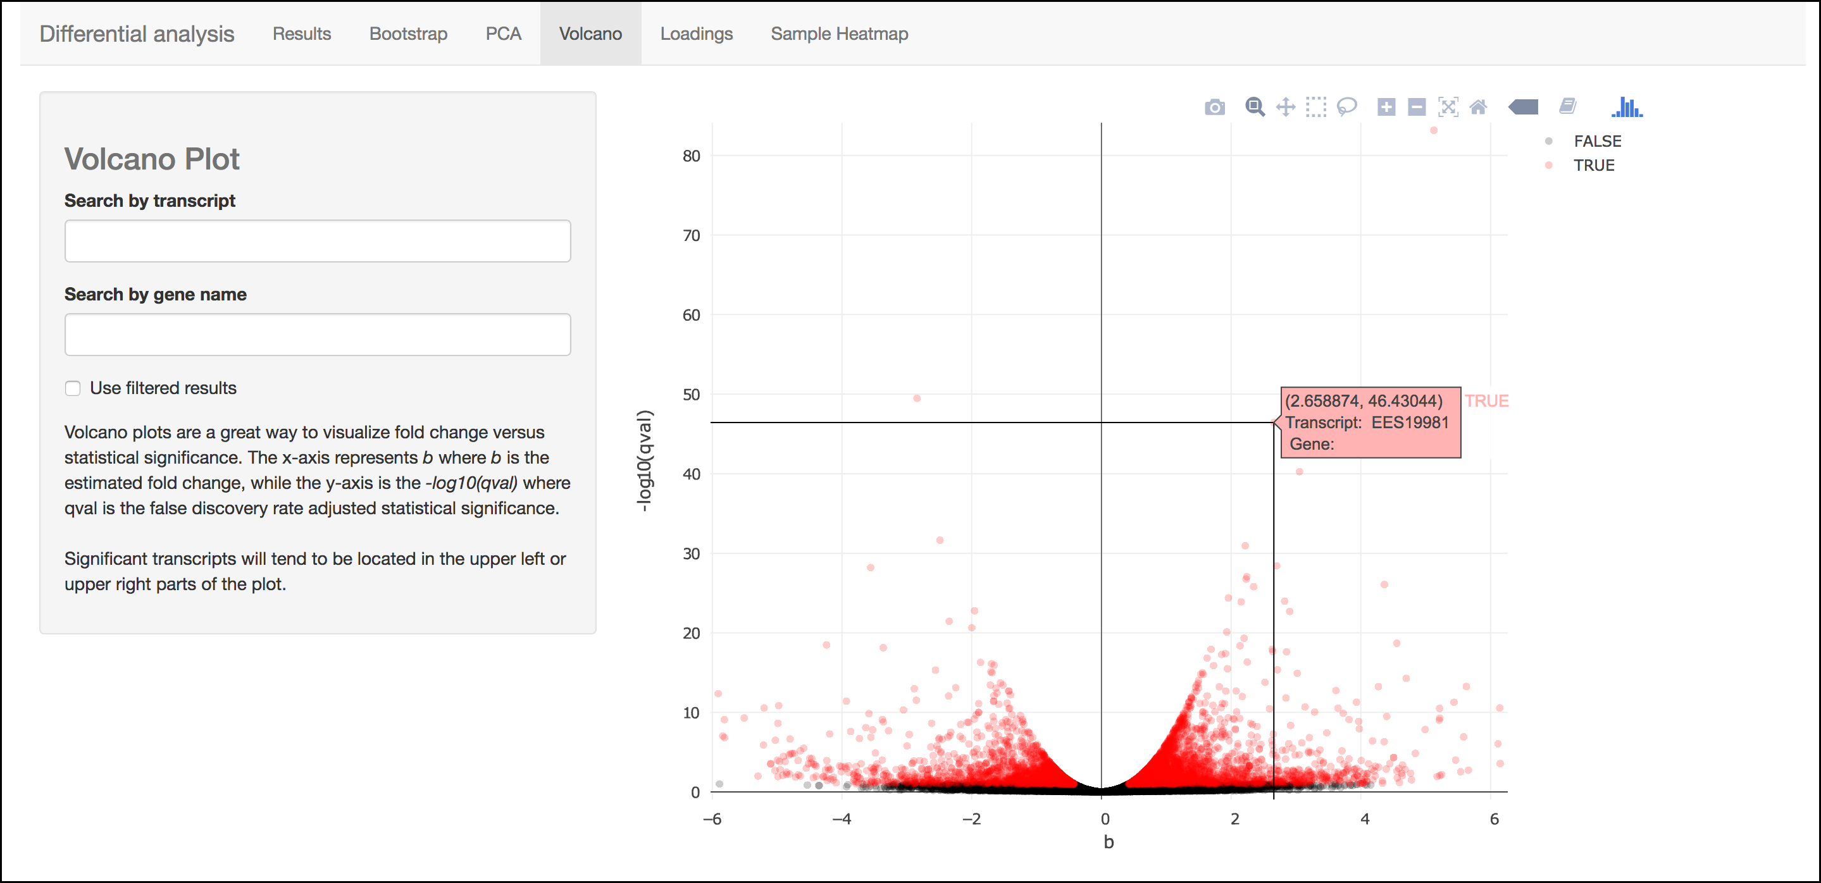Screen dimensions: 1821x883
Task: Select the Pan tool in plot toolbar
Action: point(1285,108)
